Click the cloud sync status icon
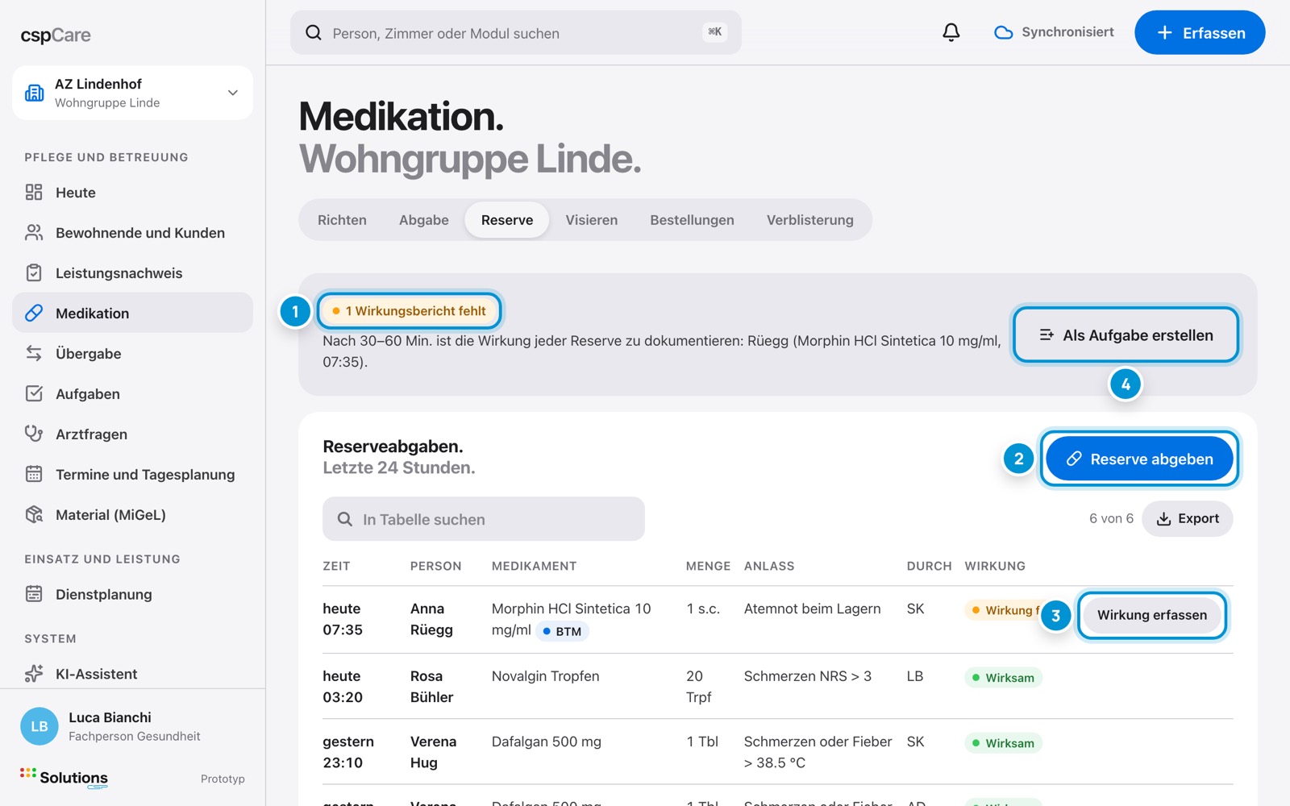 click(1003, 32)
